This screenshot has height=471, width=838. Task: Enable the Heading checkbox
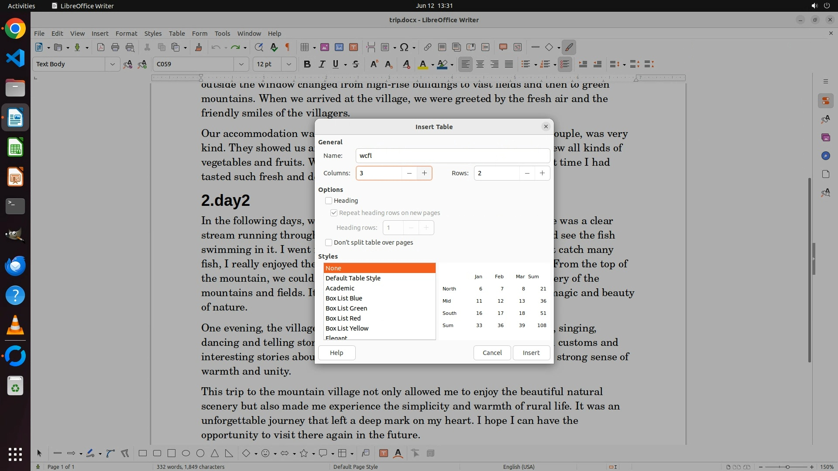[329, 201]
